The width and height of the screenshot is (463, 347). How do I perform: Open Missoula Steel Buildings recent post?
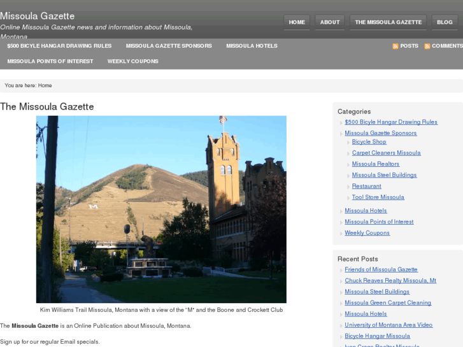[x=377, y=292]
